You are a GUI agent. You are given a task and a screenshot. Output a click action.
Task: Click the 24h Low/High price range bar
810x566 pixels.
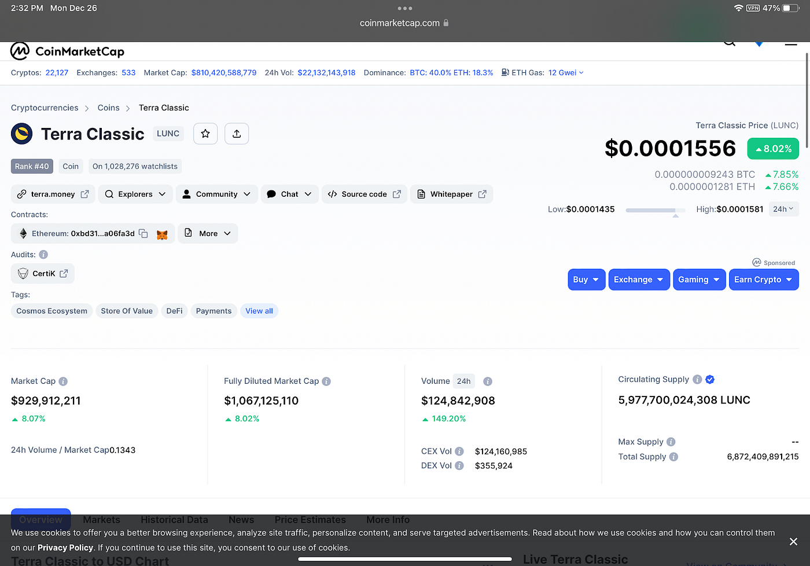(x=654, y=211)
